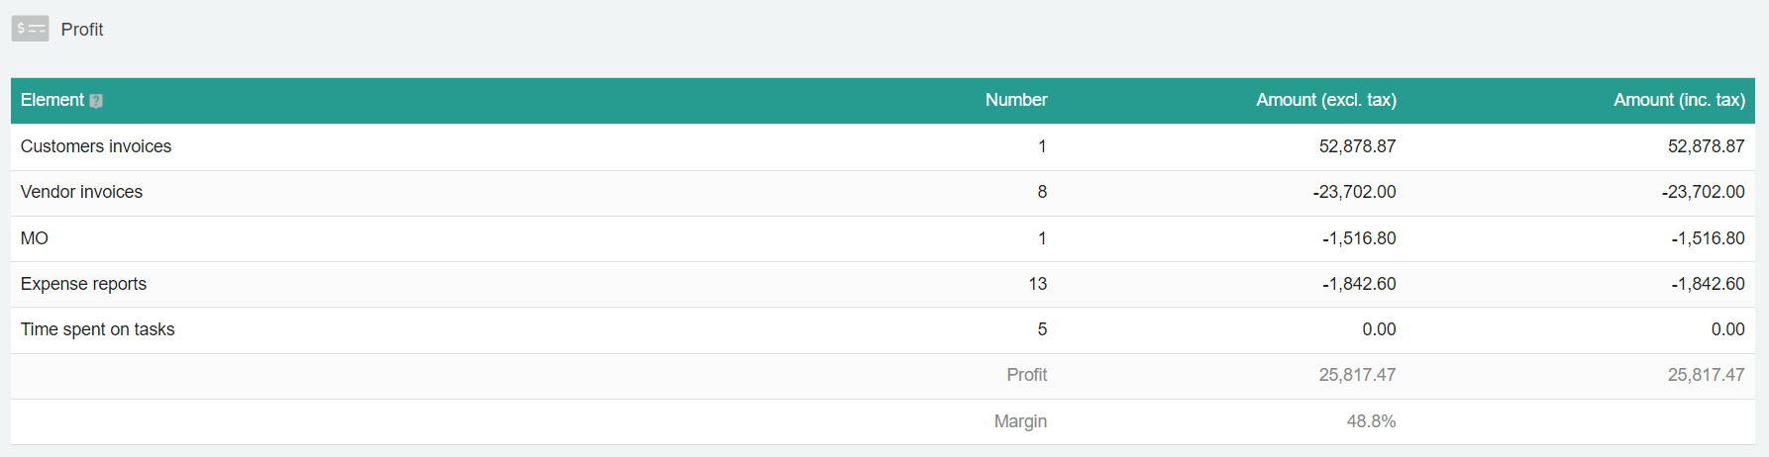Click Expense reports count of 13

point(1038,284)
